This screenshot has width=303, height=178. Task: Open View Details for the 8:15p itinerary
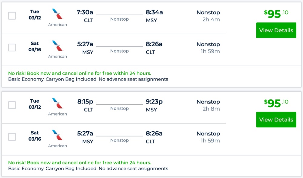pos(276,120)
